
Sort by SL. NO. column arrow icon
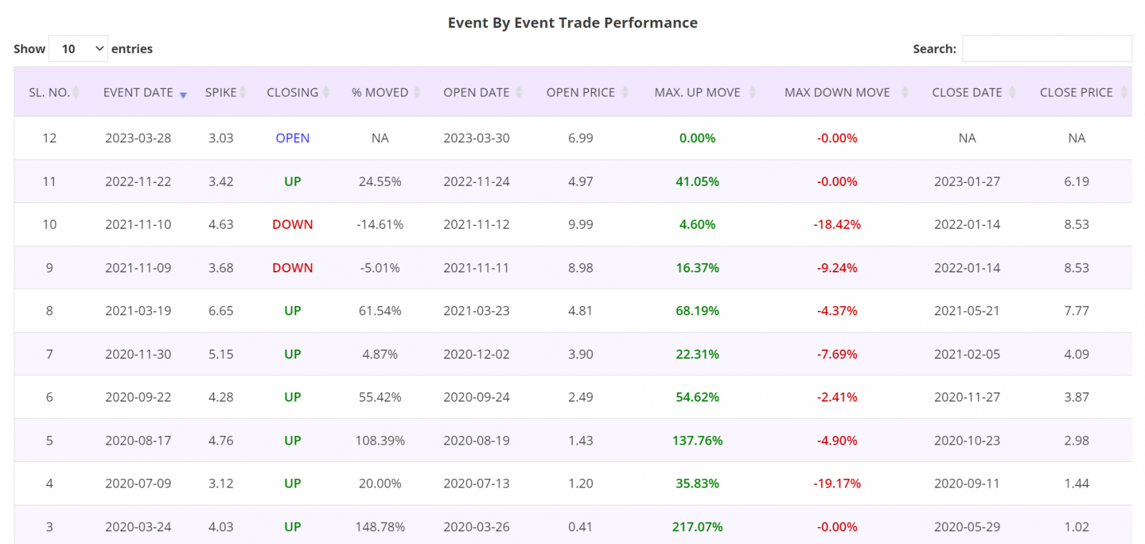[76, 92]
